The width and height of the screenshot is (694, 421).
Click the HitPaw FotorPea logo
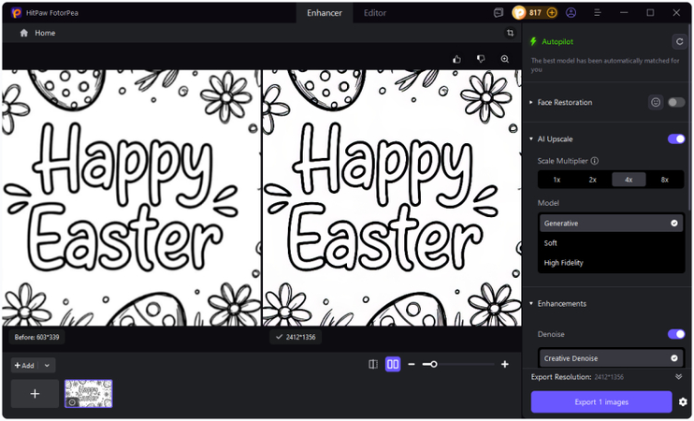17,13
